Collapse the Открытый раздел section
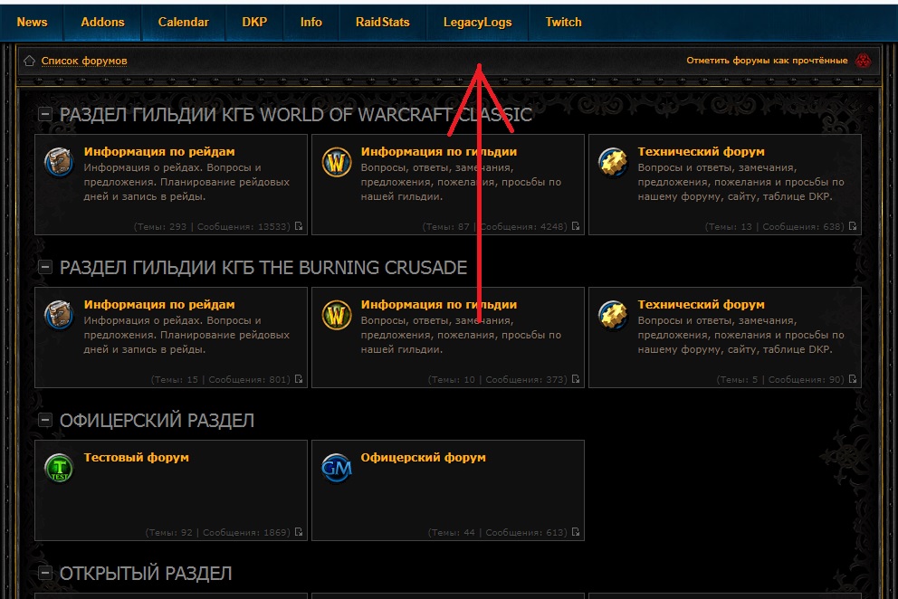This screenshot has height=599, width=898. 44,574
